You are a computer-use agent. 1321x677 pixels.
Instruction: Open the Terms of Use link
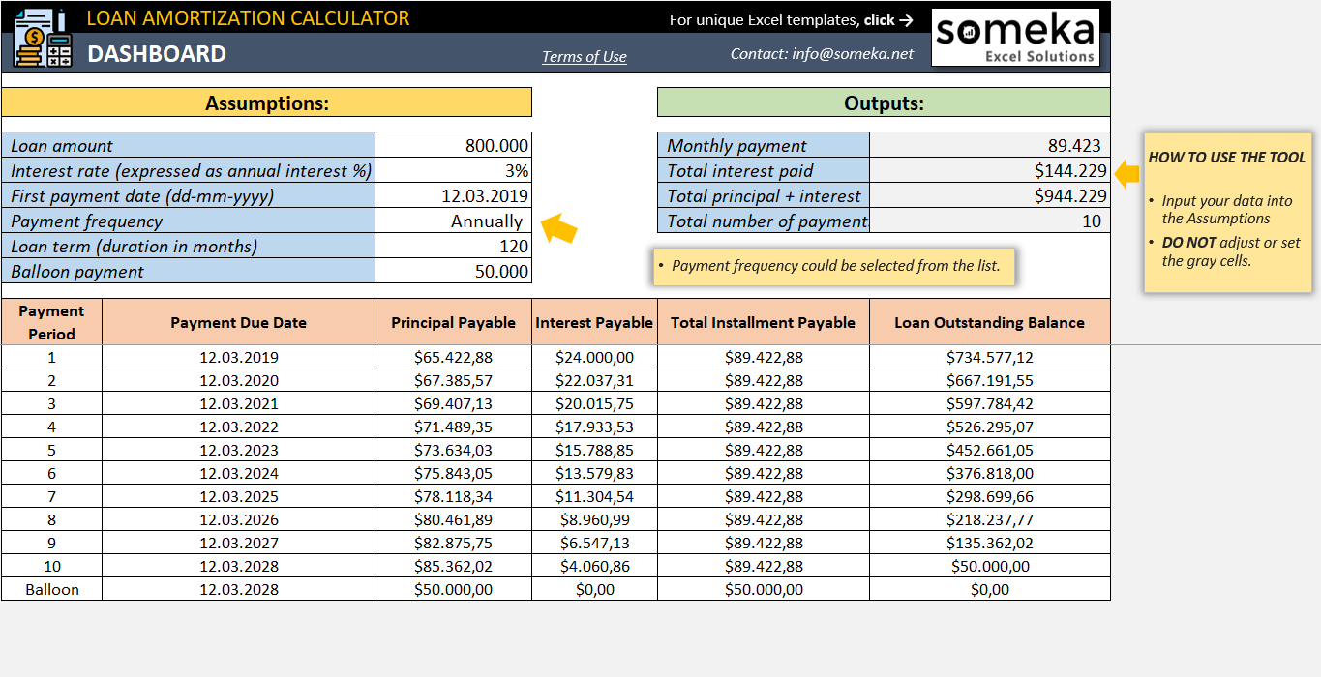[x=585, y=56]
